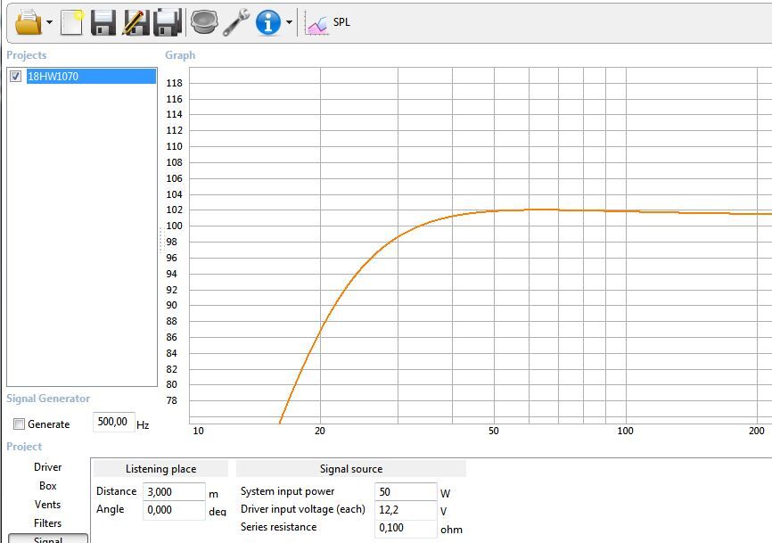Switch to the Filters tab
Screen dimensions: 772x543
tap(48, 522)
